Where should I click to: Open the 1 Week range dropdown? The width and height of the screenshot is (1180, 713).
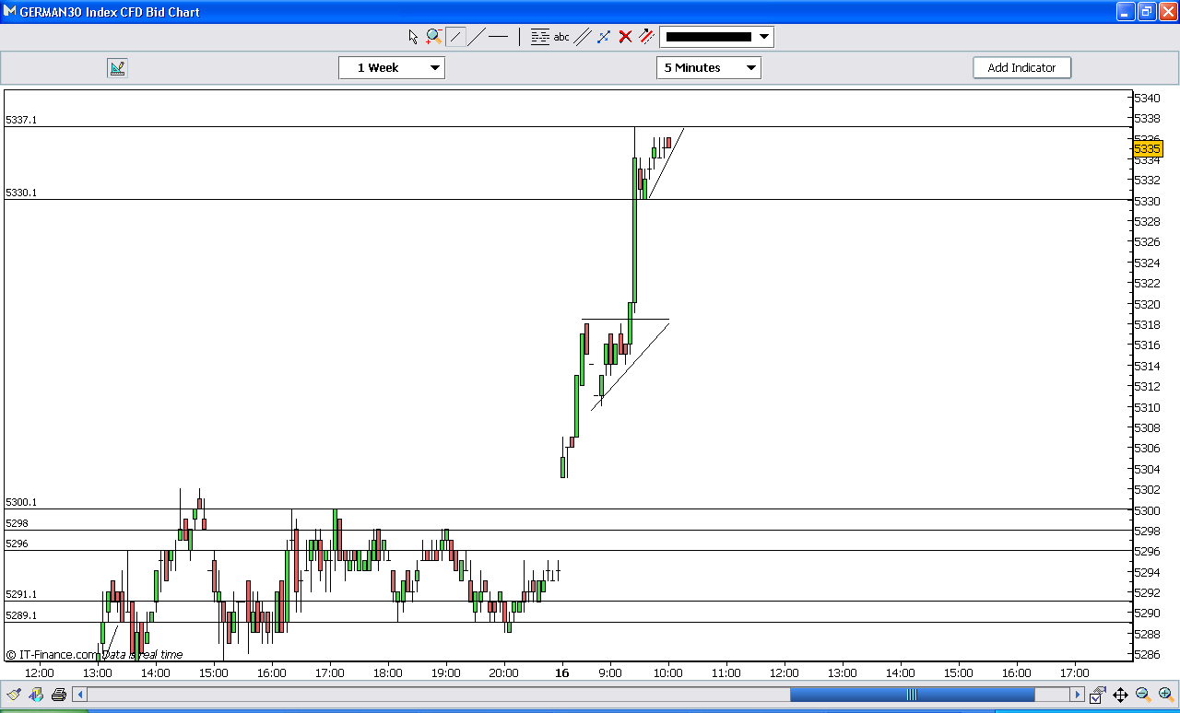tap(392, 67)
